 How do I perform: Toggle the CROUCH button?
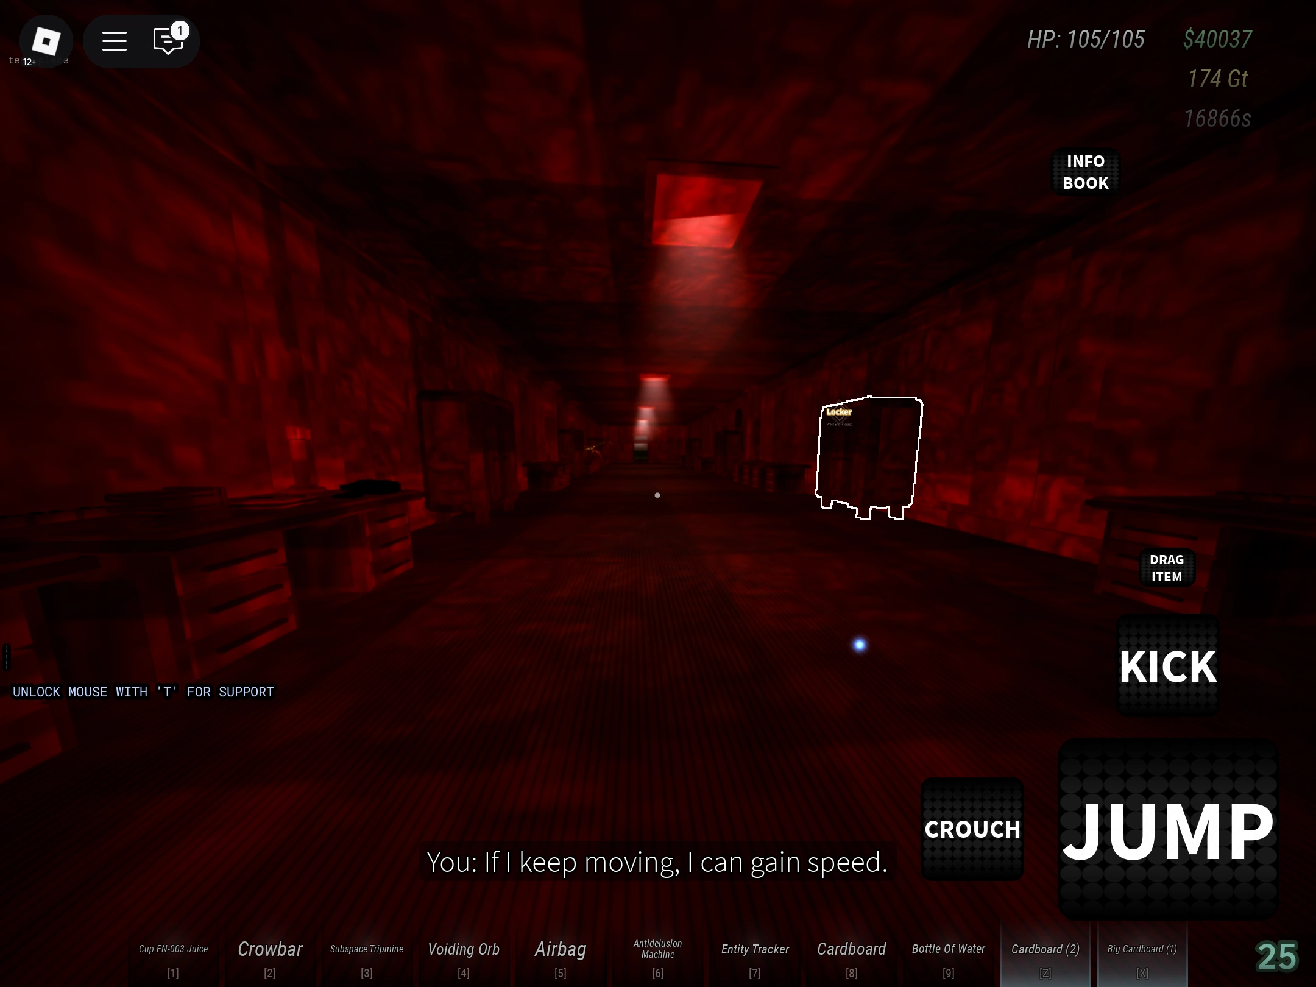[972, 829]
